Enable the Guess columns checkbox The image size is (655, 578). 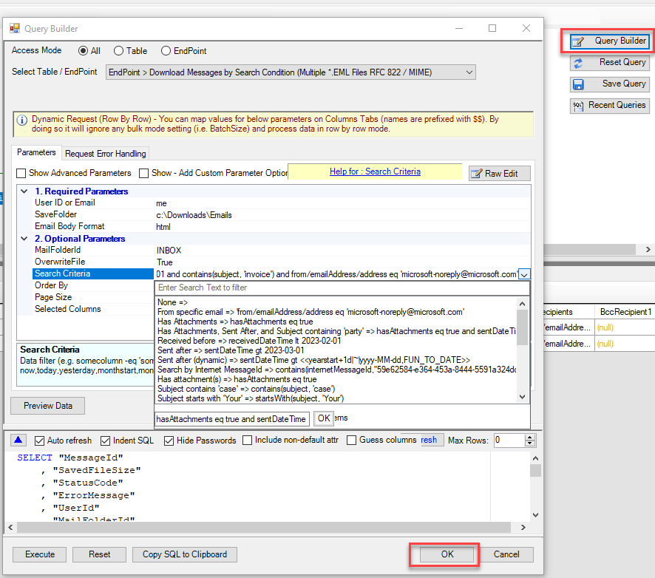pyautogui.click(x=352, y=441)
